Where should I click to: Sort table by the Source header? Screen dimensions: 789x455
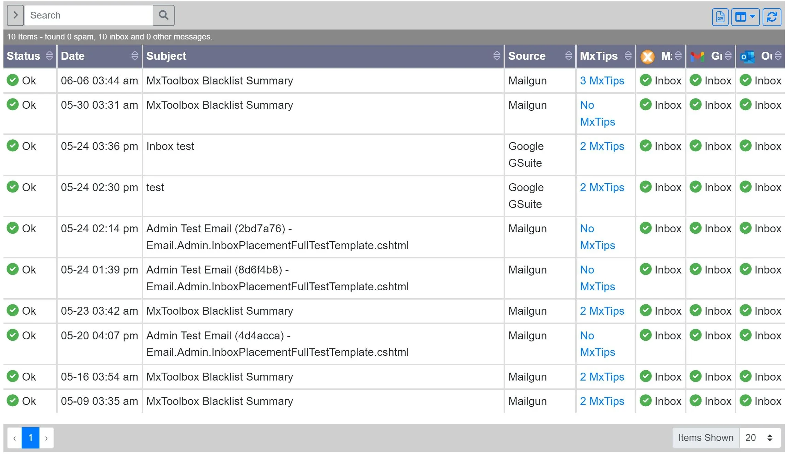coord(527,56)
